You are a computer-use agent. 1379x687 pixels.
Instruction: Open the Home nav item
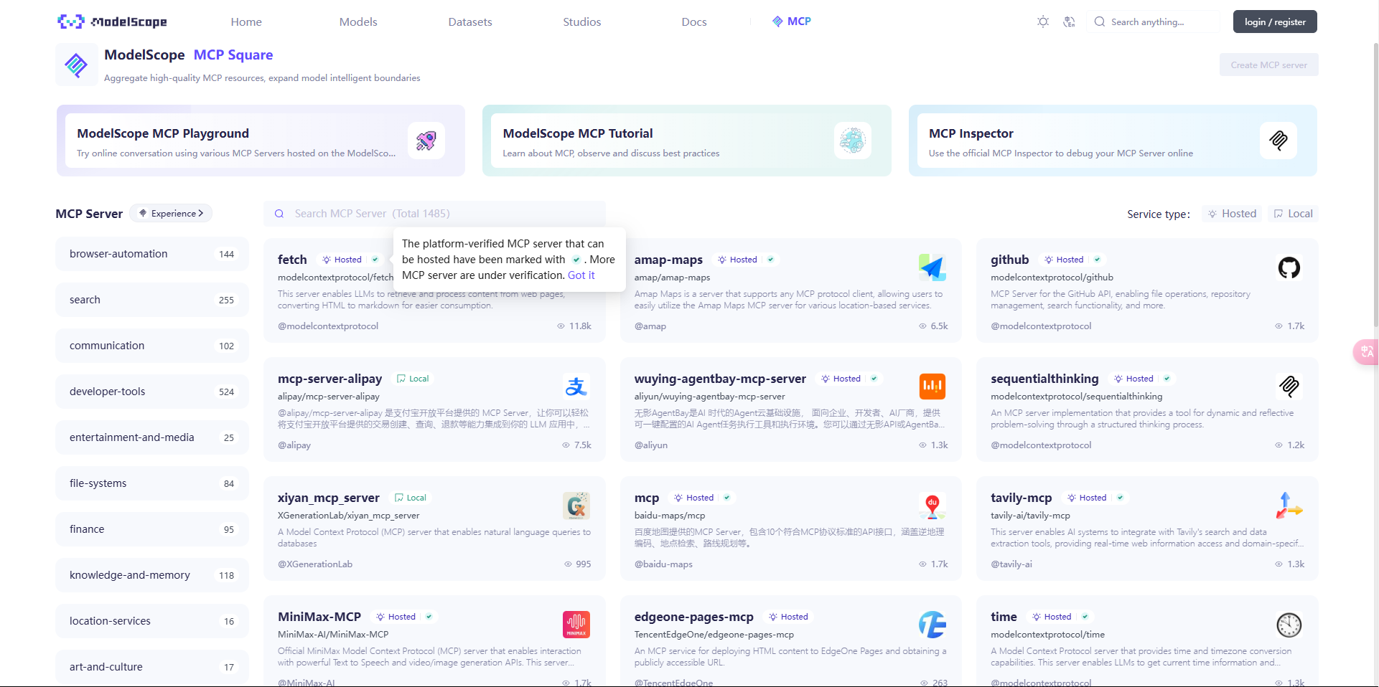click(246, 22)
